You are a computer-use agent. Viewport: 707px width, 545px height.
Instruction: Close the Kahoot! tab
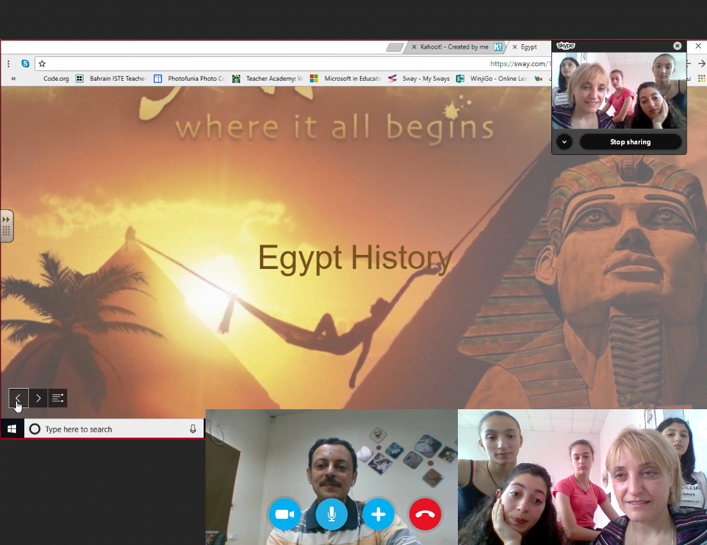(x=414, y=47)
